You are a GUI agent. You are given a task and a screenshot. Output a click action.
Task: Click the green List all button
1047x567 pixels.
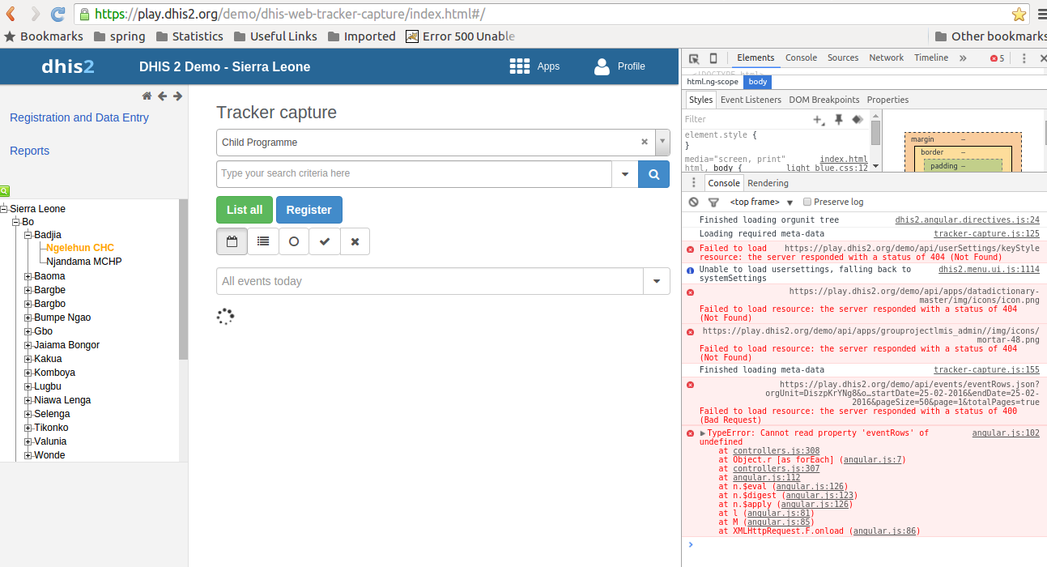[x=245, y=210]
